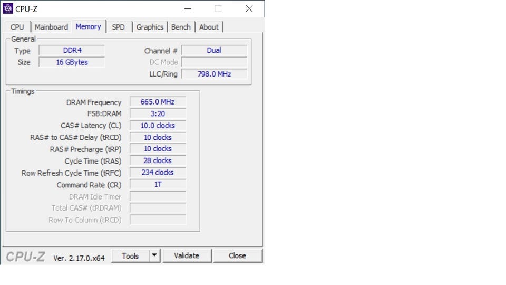Click the Command Rate (CR) label

89,185
